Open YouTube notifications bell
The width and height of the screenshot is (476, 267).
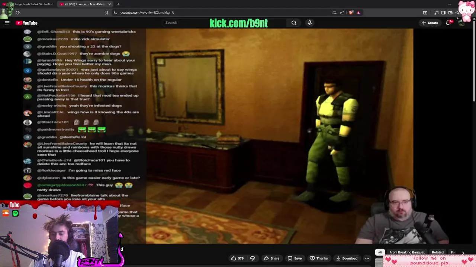449,23
